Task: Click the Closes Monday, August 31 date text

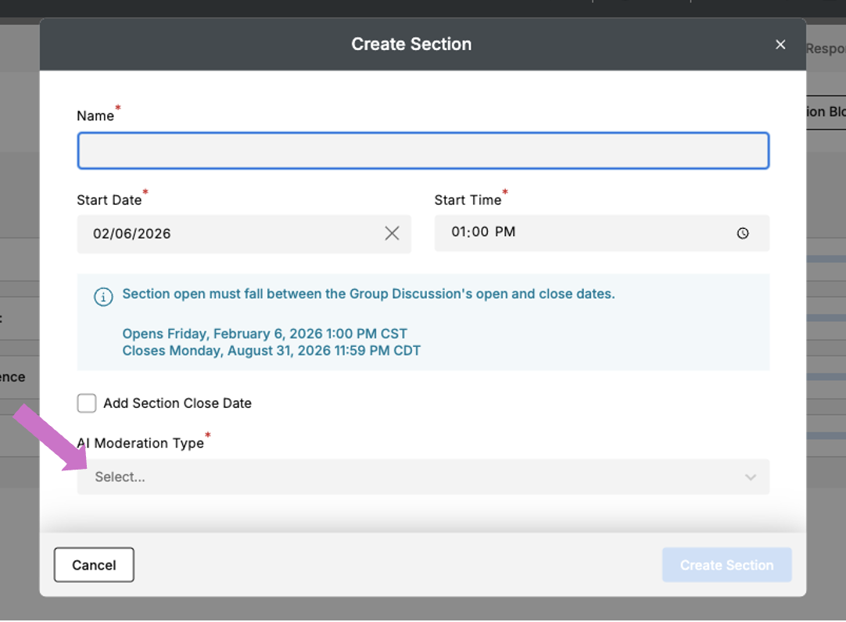Action: 270,350
